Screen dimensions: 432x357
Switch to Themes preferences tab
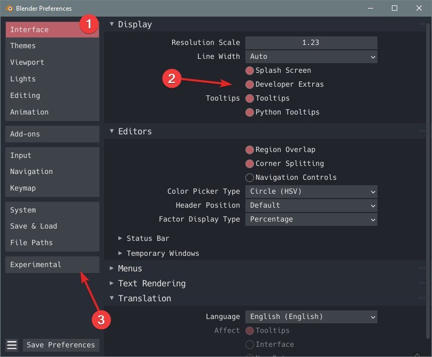(x=52, y=46)
